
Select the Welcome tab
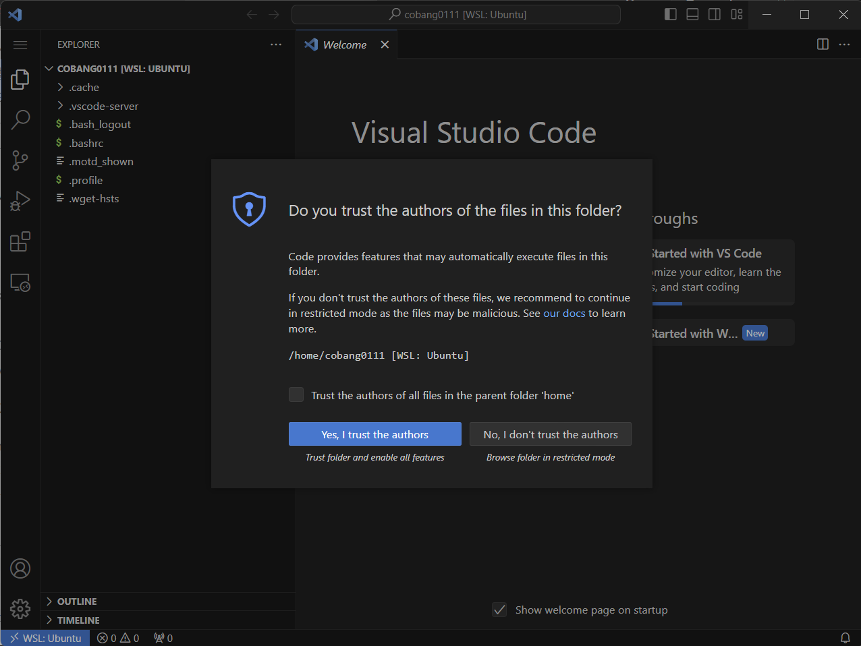(345, 45)
